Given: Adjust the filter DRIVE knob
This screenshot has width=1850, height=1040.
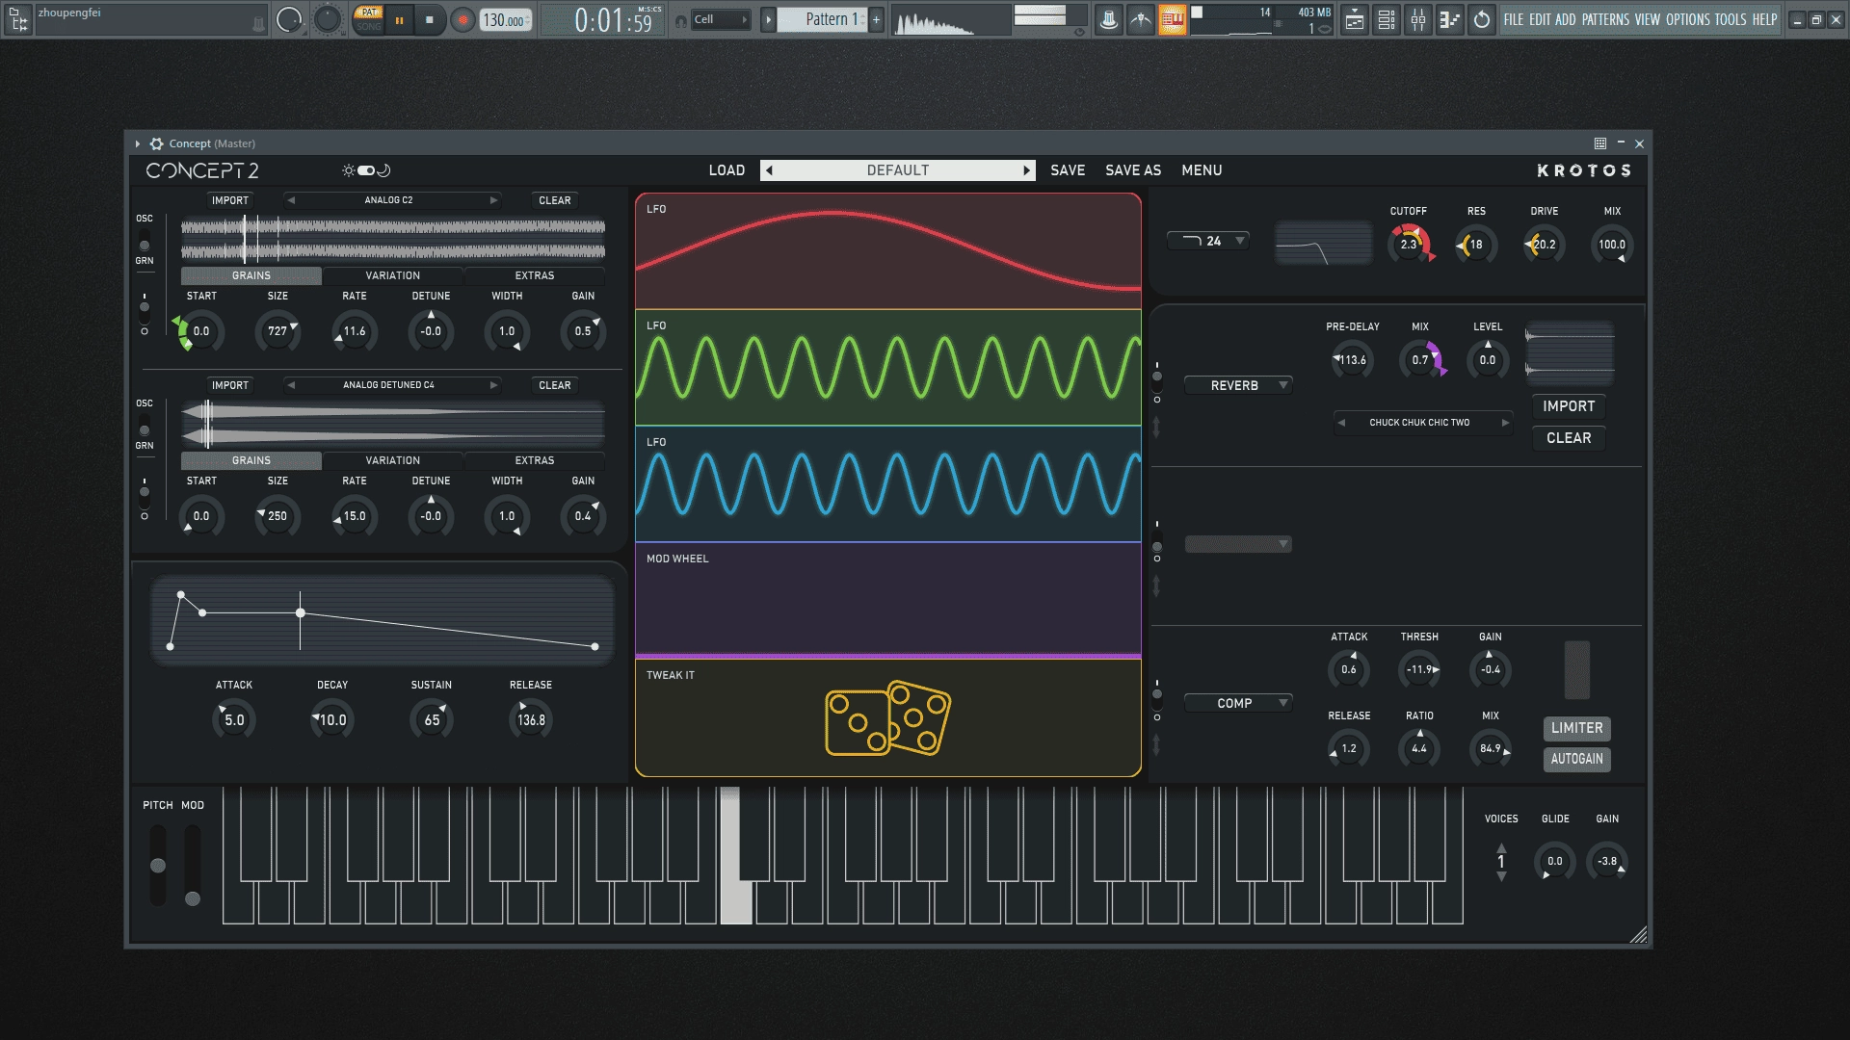Looking at the screenshot, I should 1545,245.
